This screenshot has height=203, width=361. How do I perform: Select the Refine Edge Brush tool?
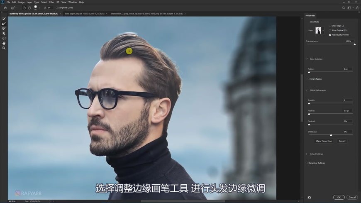(4, 24)
